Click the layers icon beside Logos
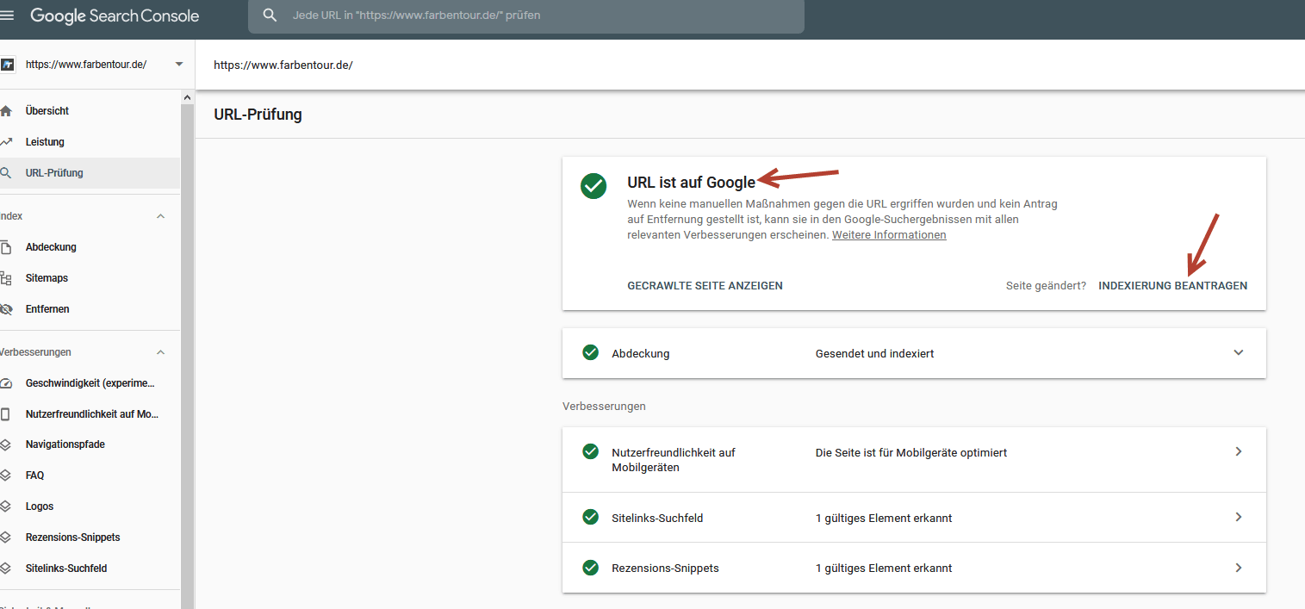Viewport: 1305px width, 609px height. point(6,506)
